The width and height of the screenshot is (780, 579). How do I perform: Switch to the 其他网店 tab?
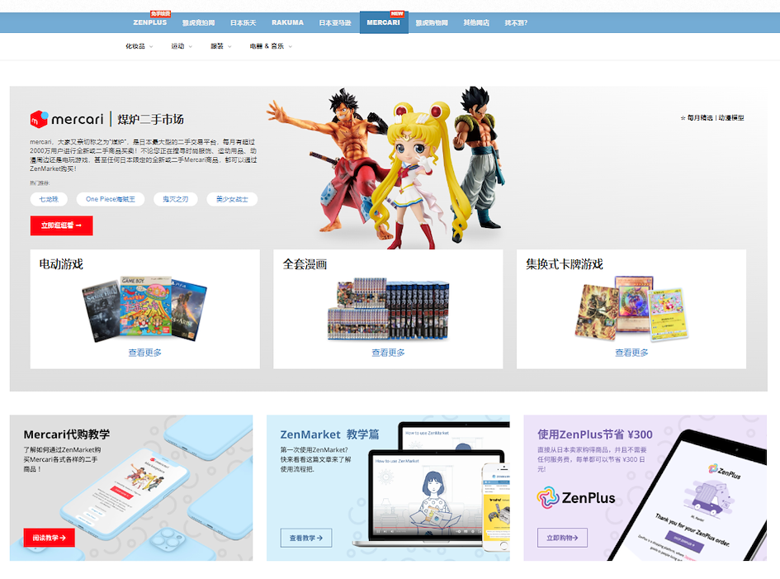(x=476, y=23)
